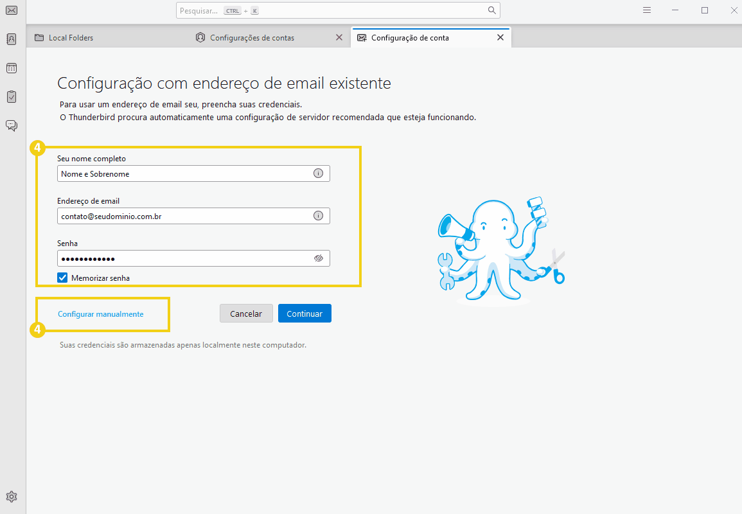Uncheck the 'Memorizar senha' checkbox
Viewport: 742px width, 514px height.
(x=62, y=277)
